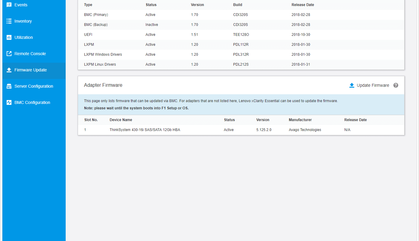Open the Events menu item
The height and width of the screenshot is (241, 419).
point(34,5)
